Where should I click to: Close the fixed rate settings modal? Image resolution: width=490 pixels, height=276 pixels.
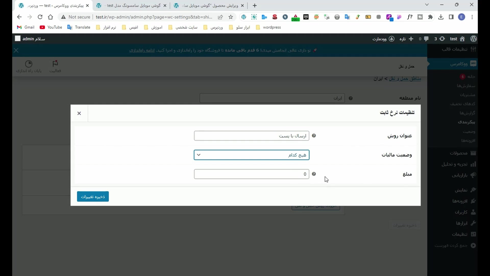tap(79, 113)
